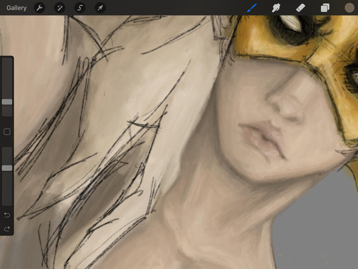Select the Brush tool
The image size is (358, 269).
[252, 8]
